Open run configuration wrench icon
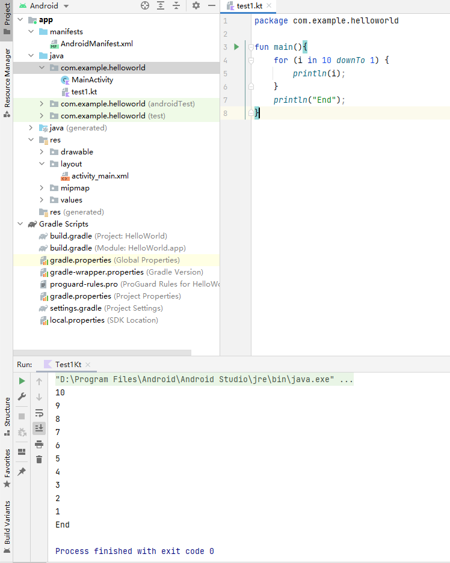Viewport: 450px width, 563px height. click(x=22, y=397)
